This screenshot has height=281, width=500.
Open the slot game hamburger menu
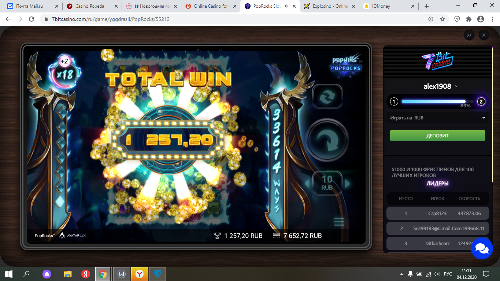point(339,222)
